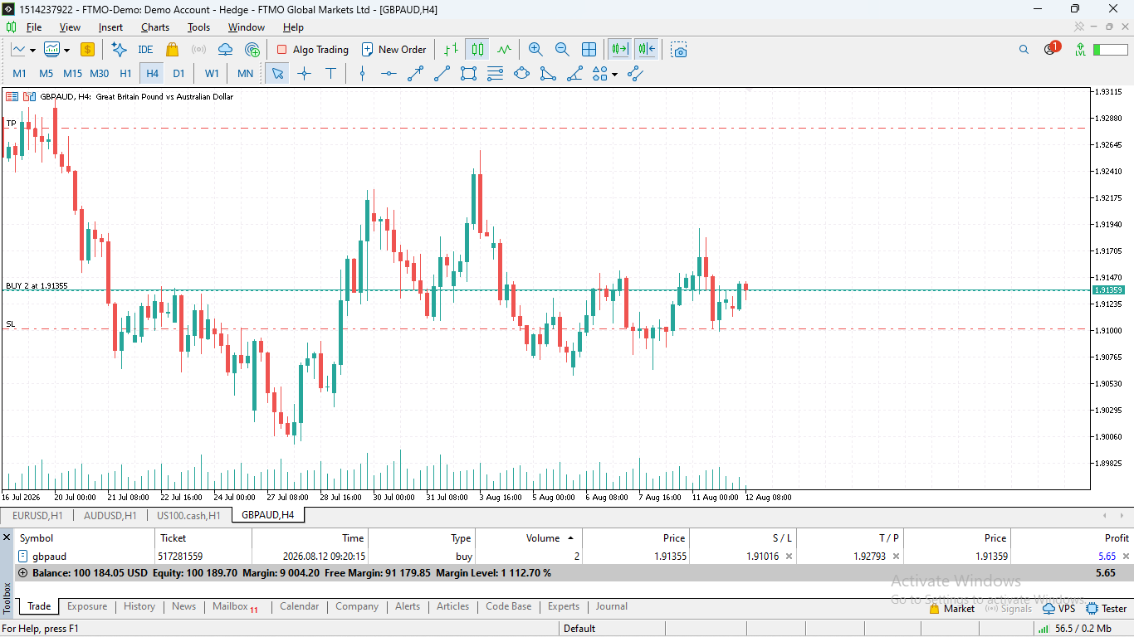This screenshot has height=637, width=1134.
Task: Click the New Order button
Action: 394,50
